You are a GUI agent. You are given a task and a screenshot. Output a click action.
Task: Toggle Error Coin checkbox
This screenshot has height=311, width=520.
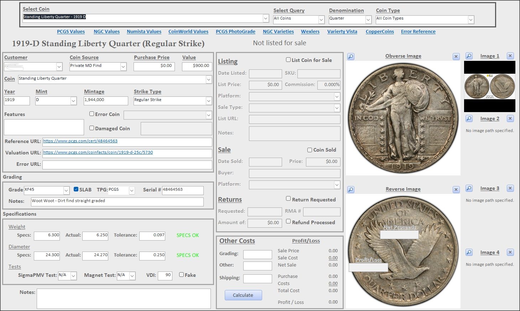point(92,114)
